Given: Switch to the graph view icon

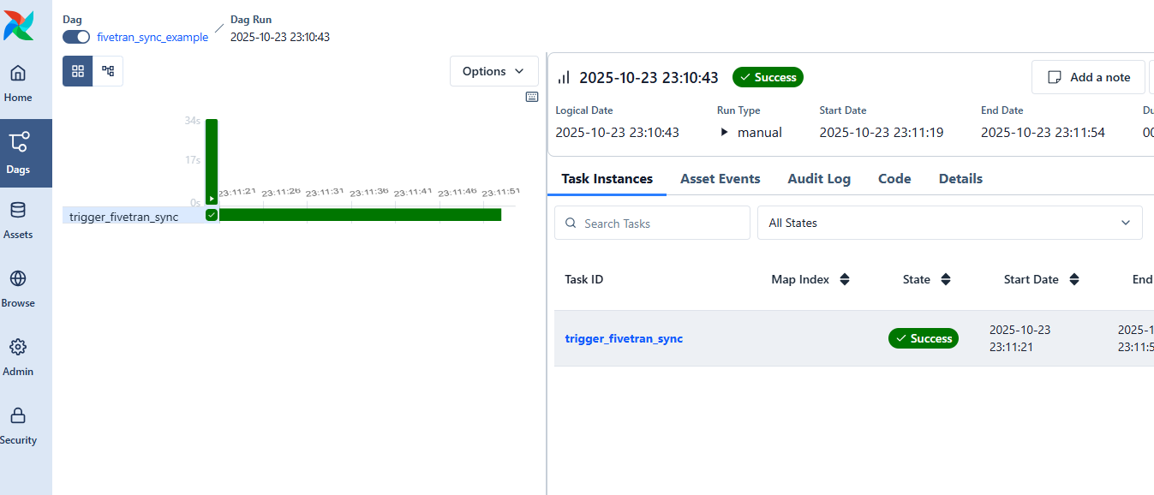Looking at the screenshot, I should [108, 71].
